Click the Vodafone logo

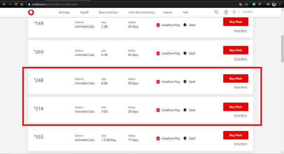click(31, 12)
